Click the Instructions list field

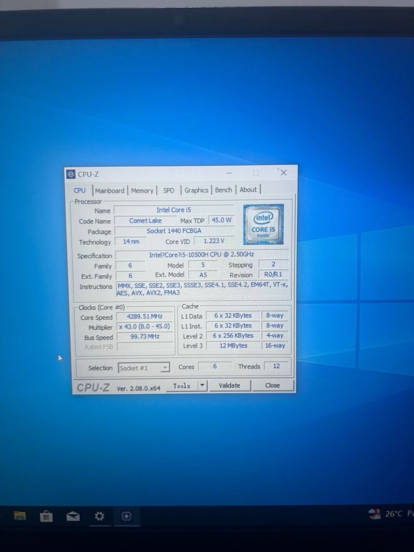[x=202, y=289]
